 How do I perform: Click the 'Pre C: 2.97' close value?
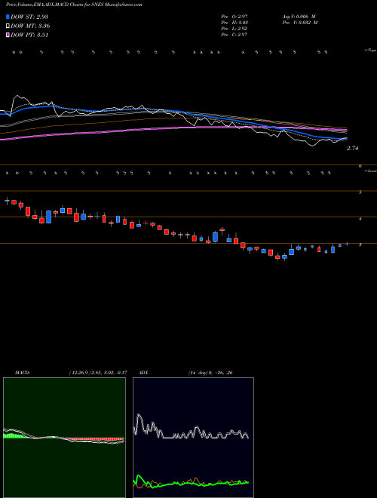(234, 35)
